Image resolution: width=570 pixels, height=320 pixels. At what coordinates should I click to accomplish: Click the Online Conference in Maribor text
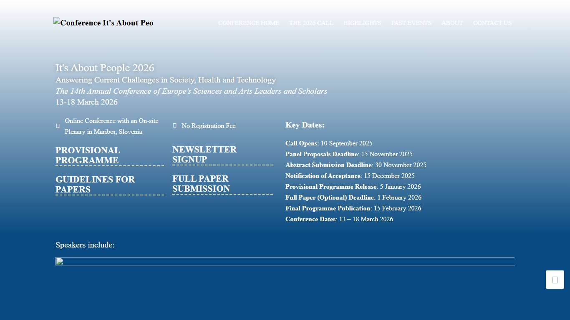[111, 126]
